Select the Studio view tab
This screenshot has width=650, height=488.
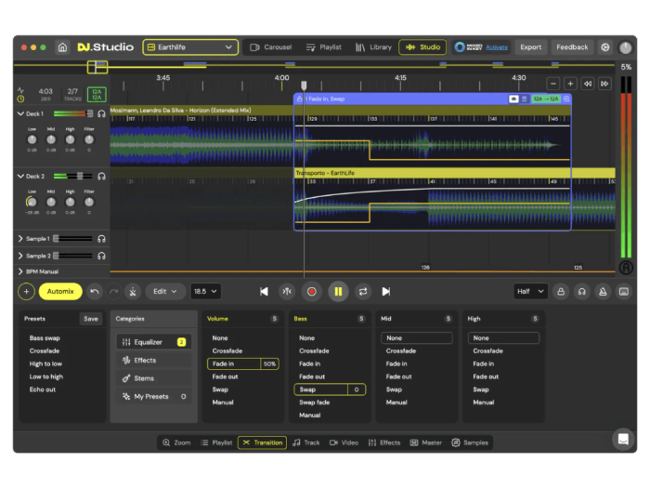(422, 47)
